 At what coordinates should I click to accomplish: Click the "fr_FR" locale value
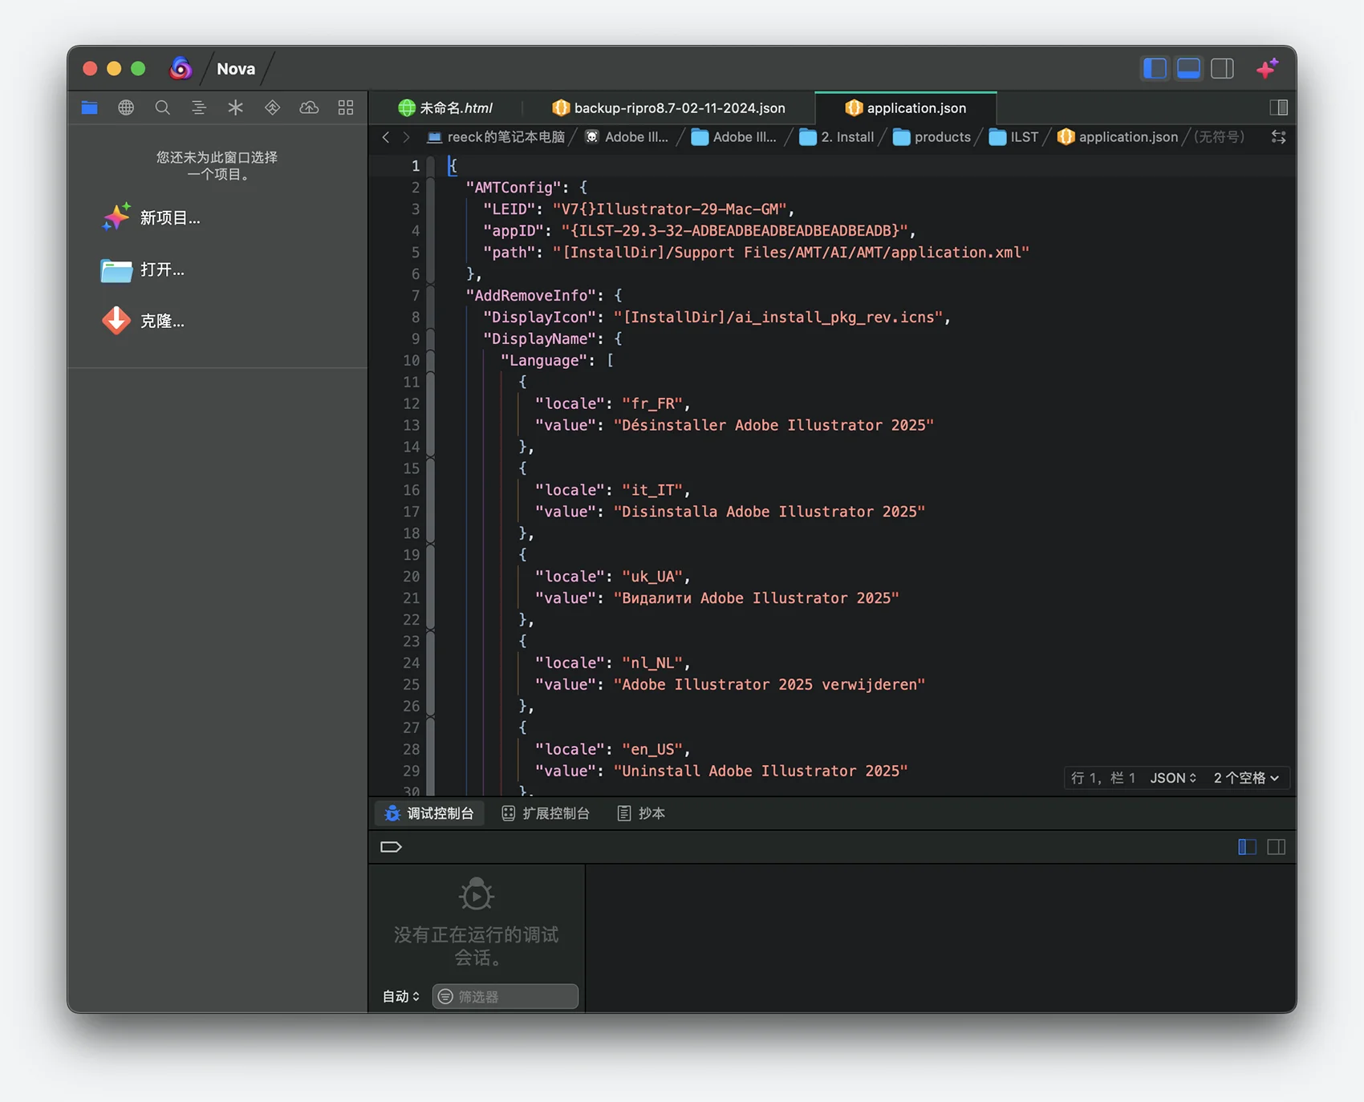652,404
